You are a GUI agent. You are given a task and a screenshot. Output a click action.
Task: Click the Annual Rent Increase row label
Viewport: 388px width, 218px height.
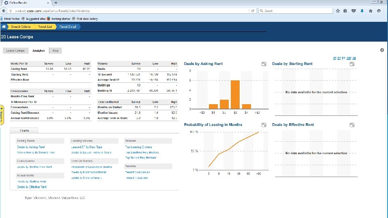(25, 118)
